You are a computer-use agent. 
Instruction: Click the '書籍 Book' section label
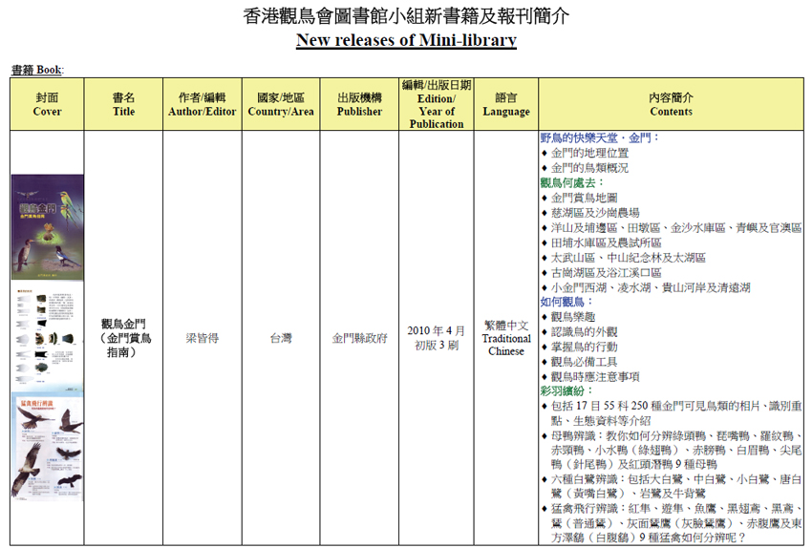pos(37,70)
